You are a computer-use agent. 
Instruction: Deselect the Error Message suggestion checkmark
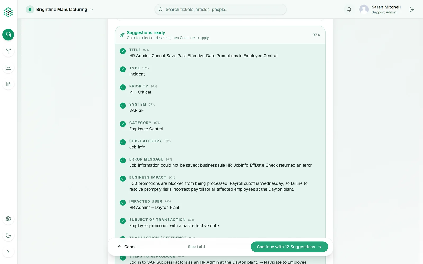tap(123, 161)
